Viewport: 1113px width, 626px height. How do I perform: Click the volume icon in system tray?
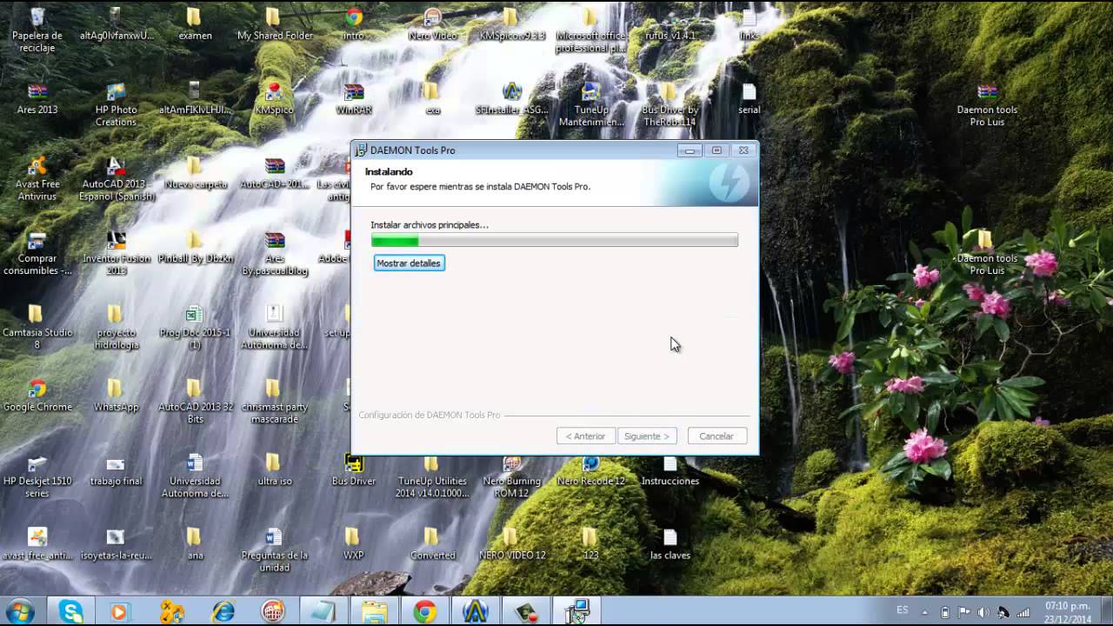[983, 612]
